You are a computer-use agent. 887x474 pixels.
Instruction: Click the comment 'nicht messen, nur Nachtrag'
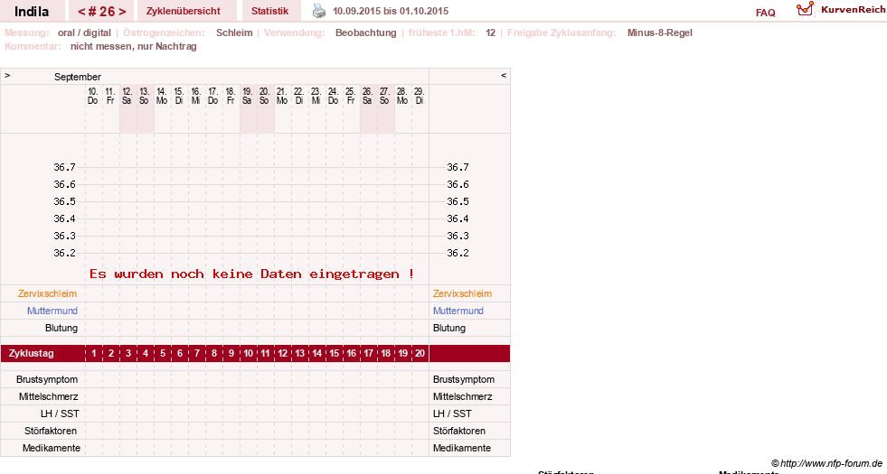pyautogui.click(x=134, y=46)
